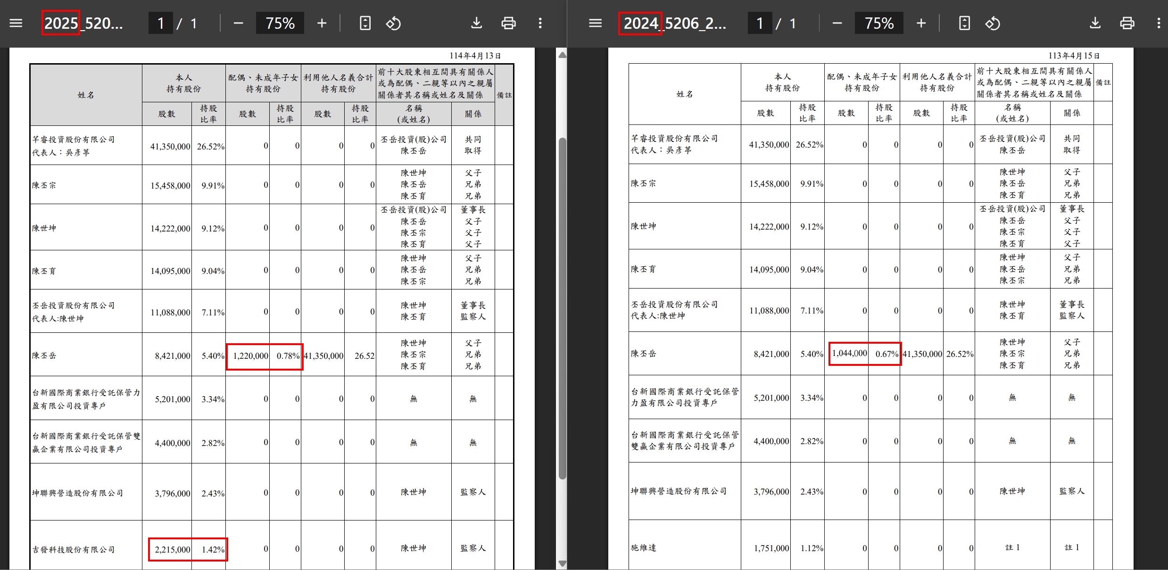The height and width of the screenshot is (570, 1168).
Task: Print the left 2025 PDF document
Action: tap(508, 23)
